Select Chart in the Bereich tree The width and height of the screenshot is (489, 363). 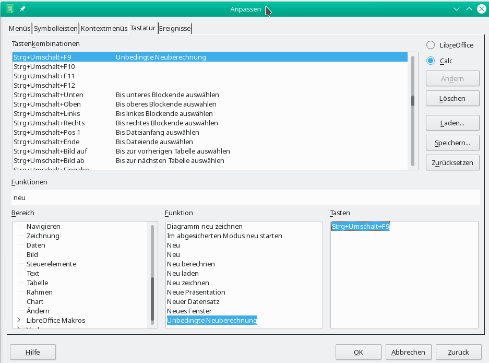[x=35, y=301]
